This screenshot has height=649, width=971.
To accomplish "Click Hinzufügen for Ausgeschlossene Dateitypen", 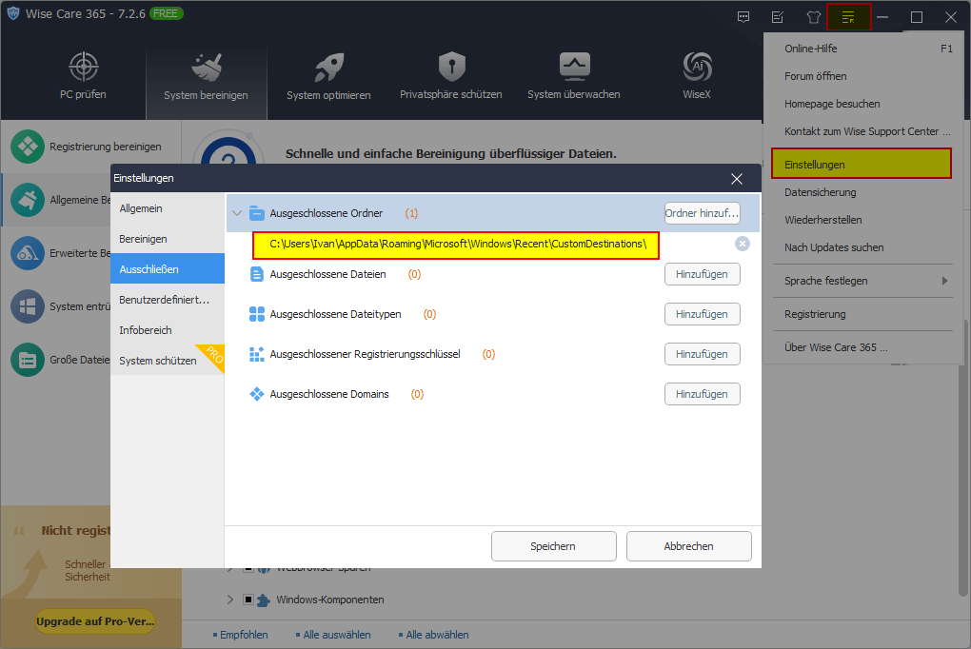I will click(x=703, y=315).
